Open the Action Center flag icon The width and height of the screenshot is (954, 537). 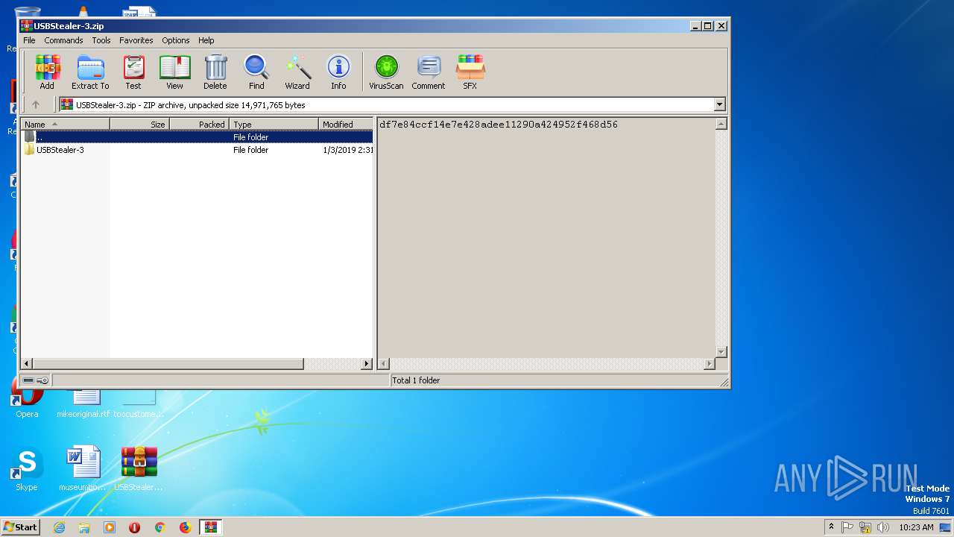pyautogui.click(x=847, y=527)
